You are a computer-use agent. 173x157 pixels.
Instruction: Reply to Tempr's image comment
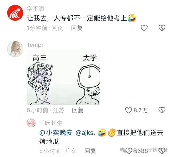78,110
